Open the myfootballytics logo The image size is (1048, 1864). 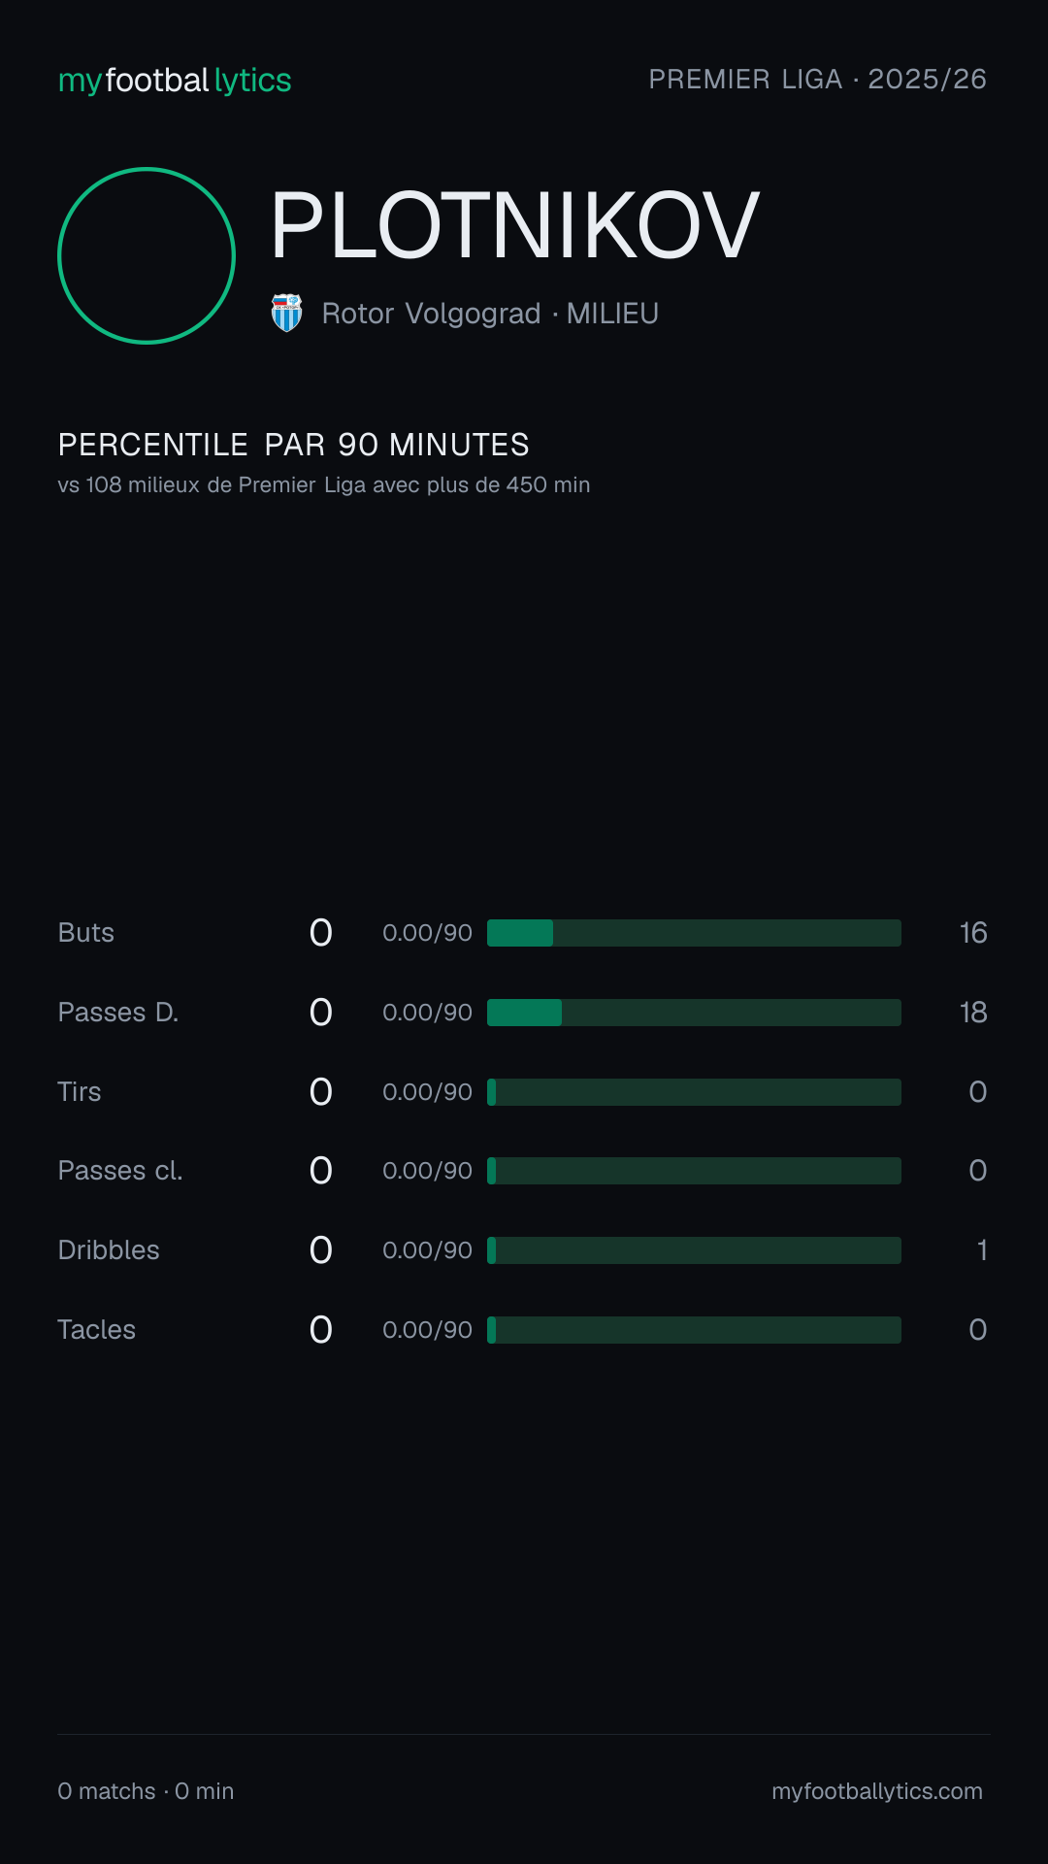[x=175, y=81]
